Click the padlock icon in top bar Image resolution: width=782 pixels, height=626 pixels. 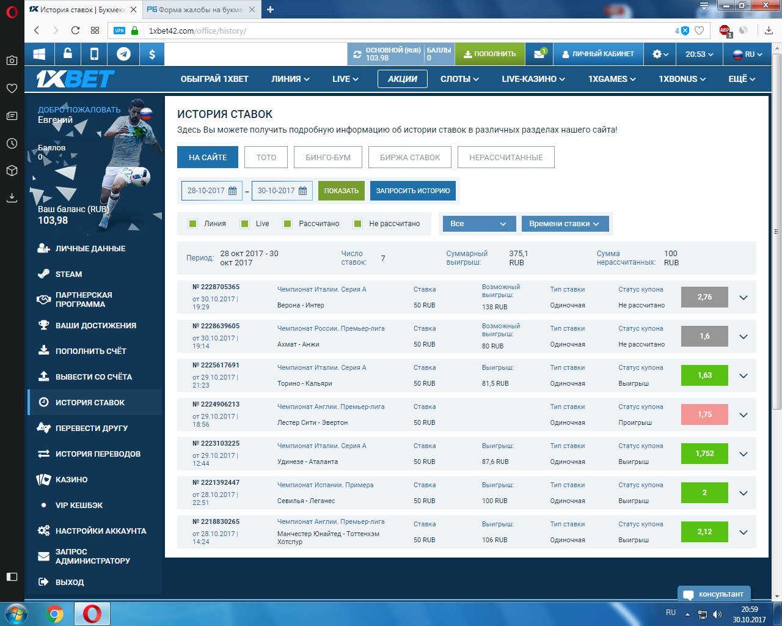coord(67,54)
